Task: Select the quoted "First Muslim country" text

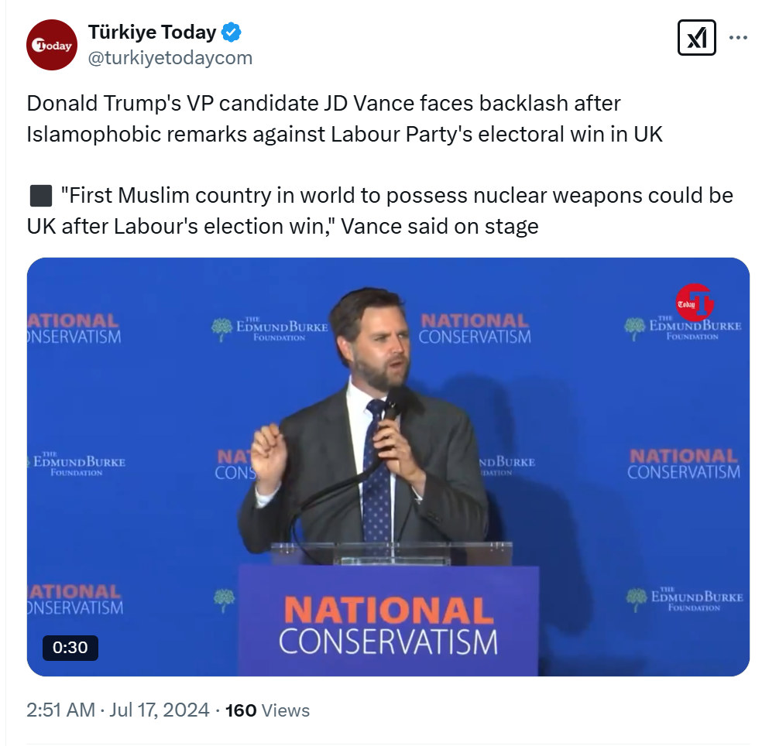Action: tap(379, 210)
